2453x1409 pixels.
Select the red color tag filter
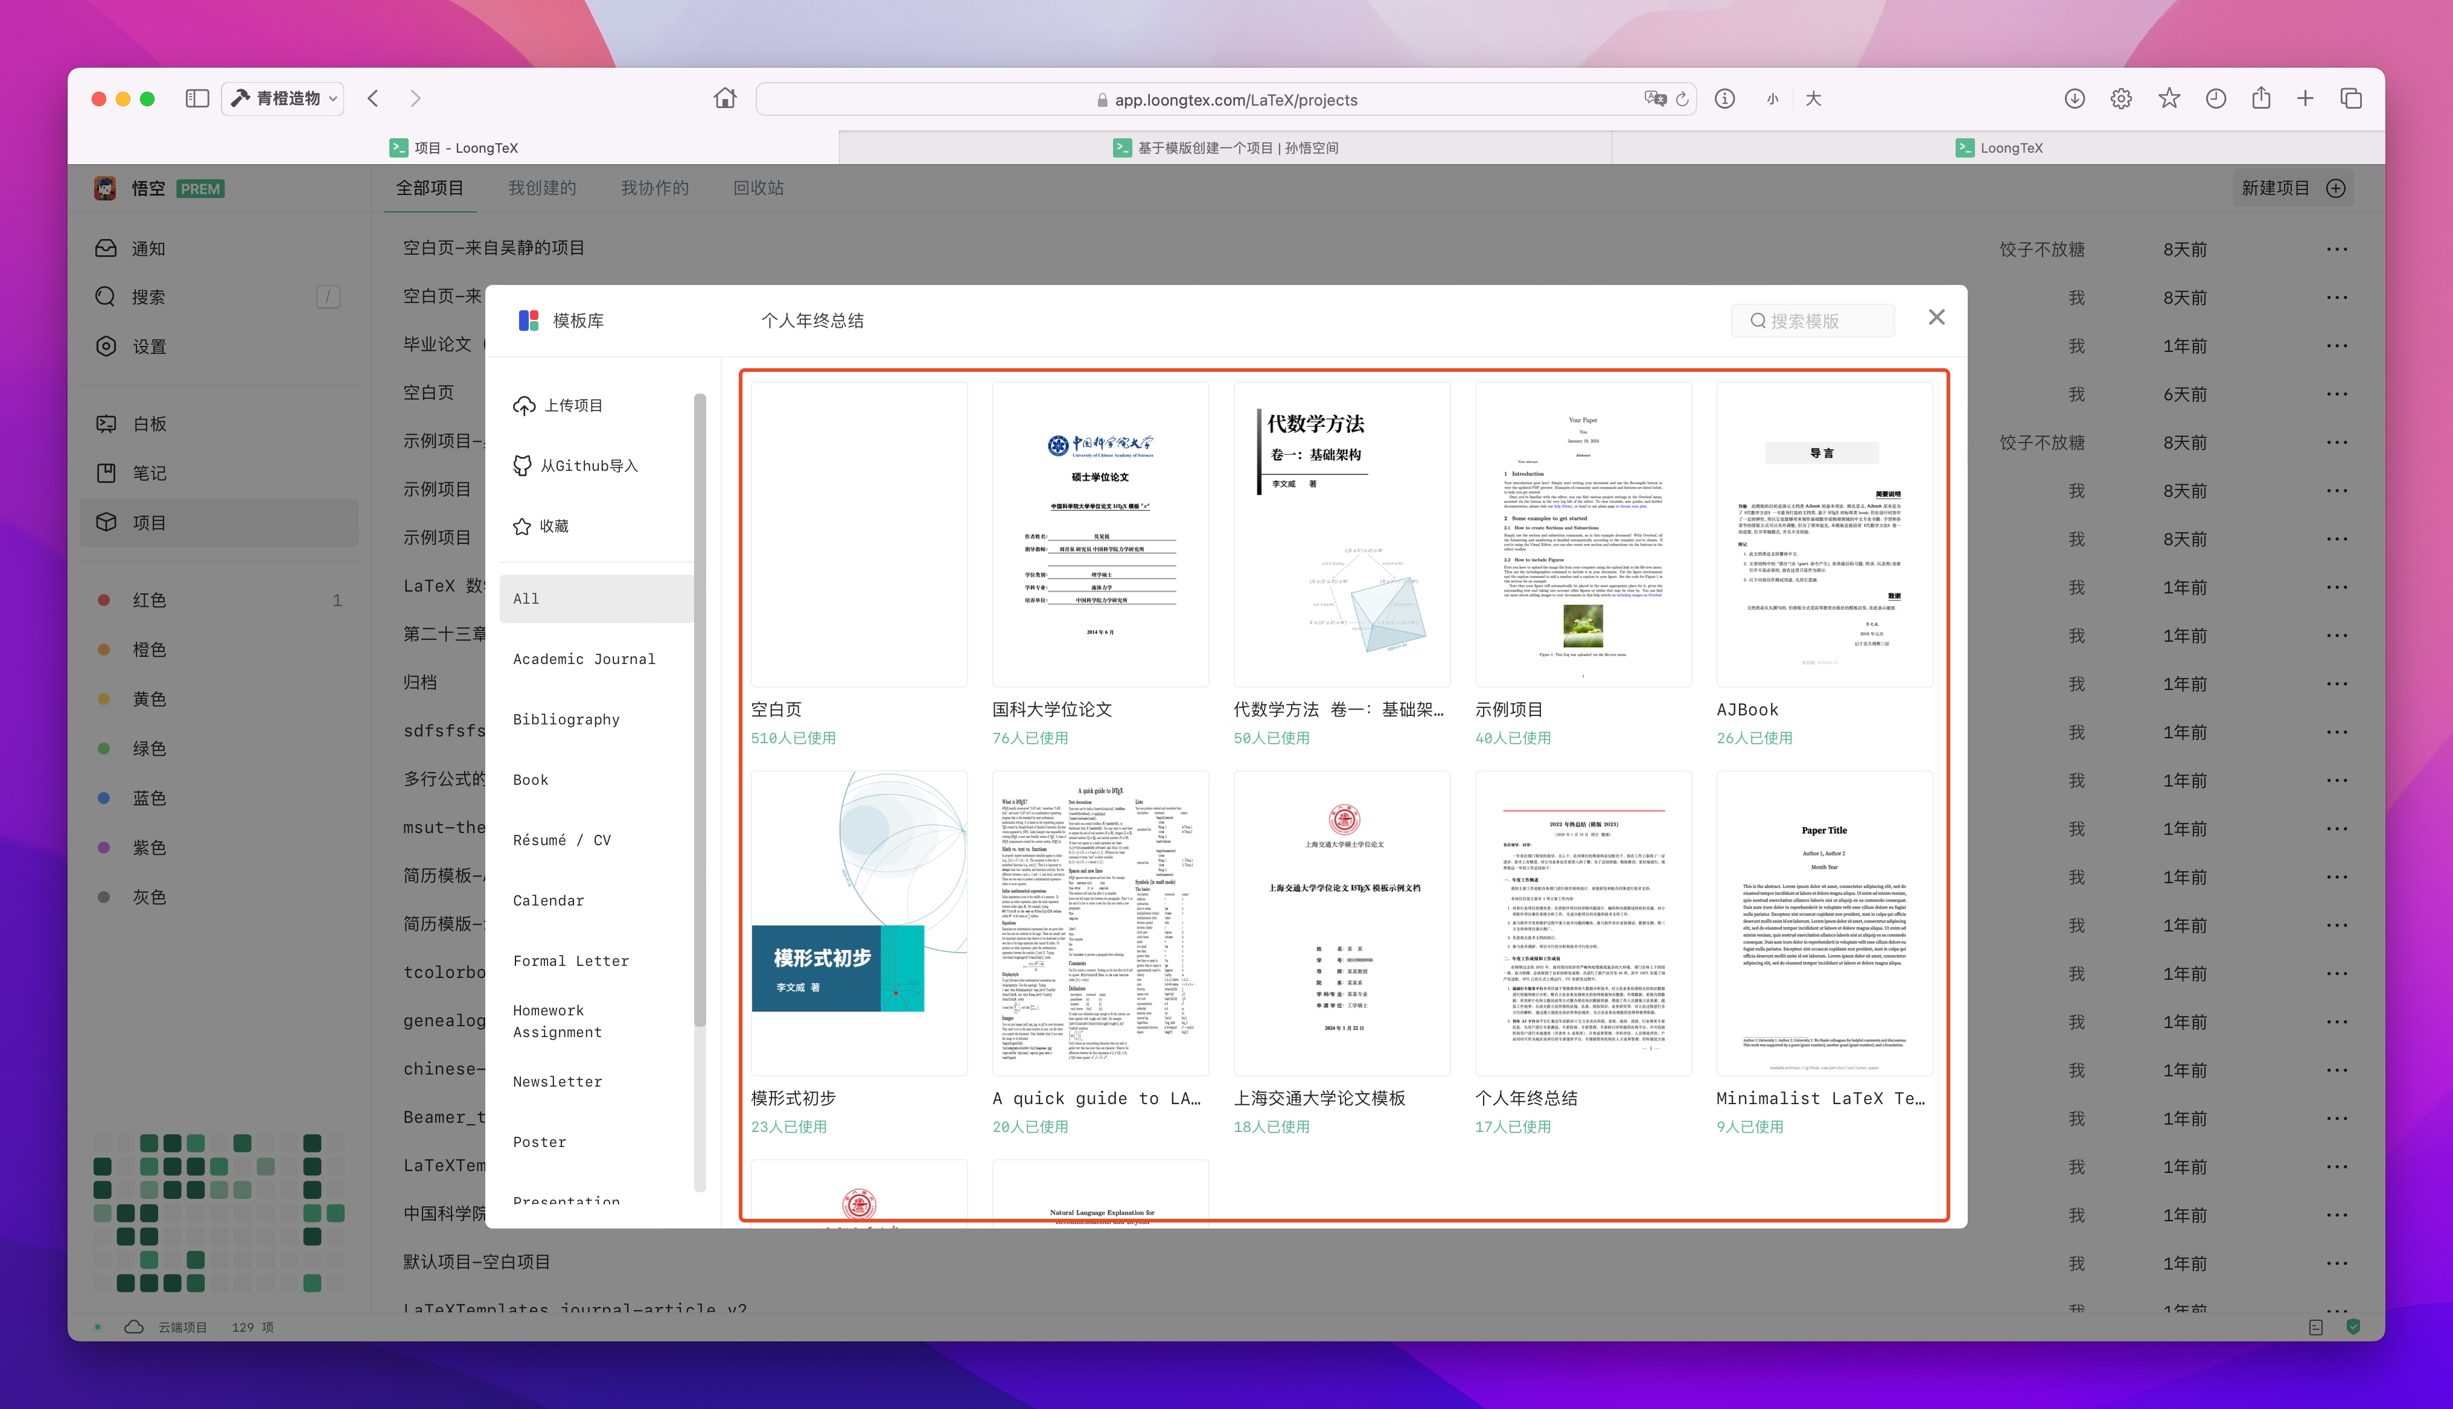(x=149, y=600)
